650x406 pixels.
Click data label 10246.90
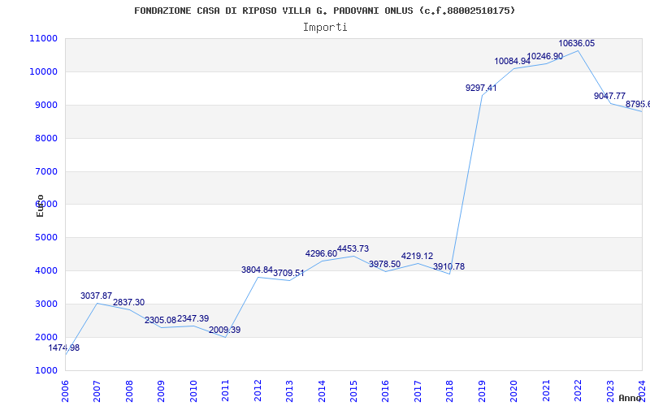[545, 56]
